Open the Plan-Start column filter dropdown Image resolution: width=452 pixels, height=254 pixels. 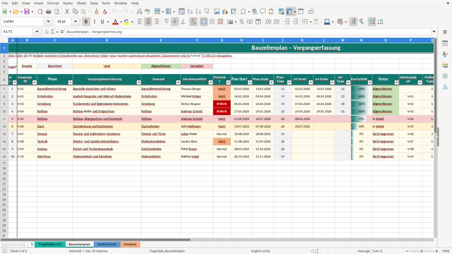pyautogui.click(x=249, y=82)
